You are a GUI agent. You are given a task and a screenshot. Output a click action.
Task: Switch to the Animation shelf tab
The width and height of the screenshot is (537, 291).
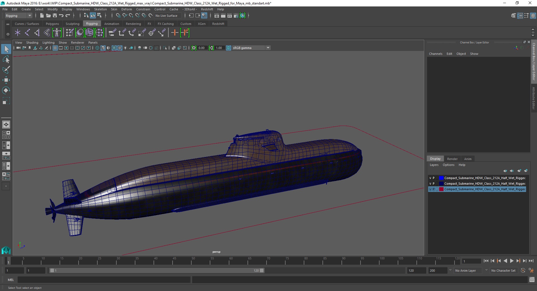pyautogui.click(x=112, y=24)
